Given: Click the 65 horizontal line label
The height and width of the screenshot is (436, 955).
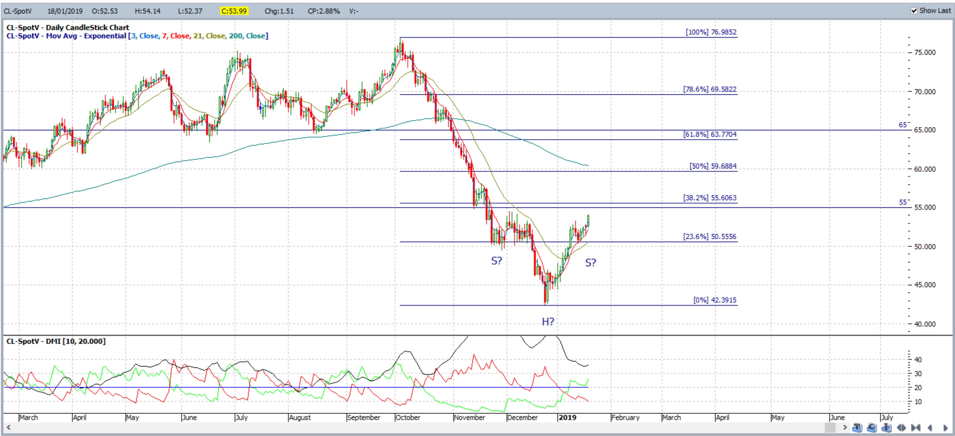Looking at the screenshot, I should [902, 125].
